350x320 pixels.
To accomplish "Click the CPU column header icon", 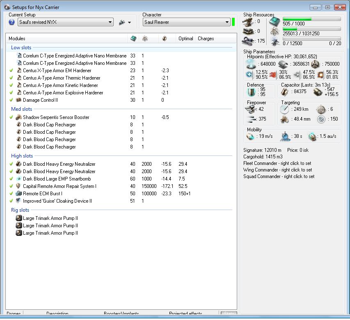I will pyautogui.click(x=133, y=39).
